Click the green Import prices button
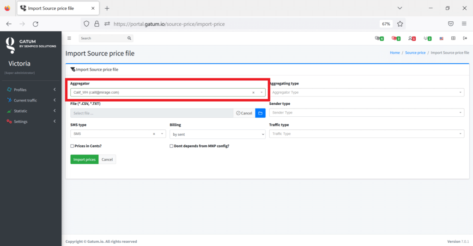Image resolution: width=473 pixels, height=246 pixels. (84, 159)
